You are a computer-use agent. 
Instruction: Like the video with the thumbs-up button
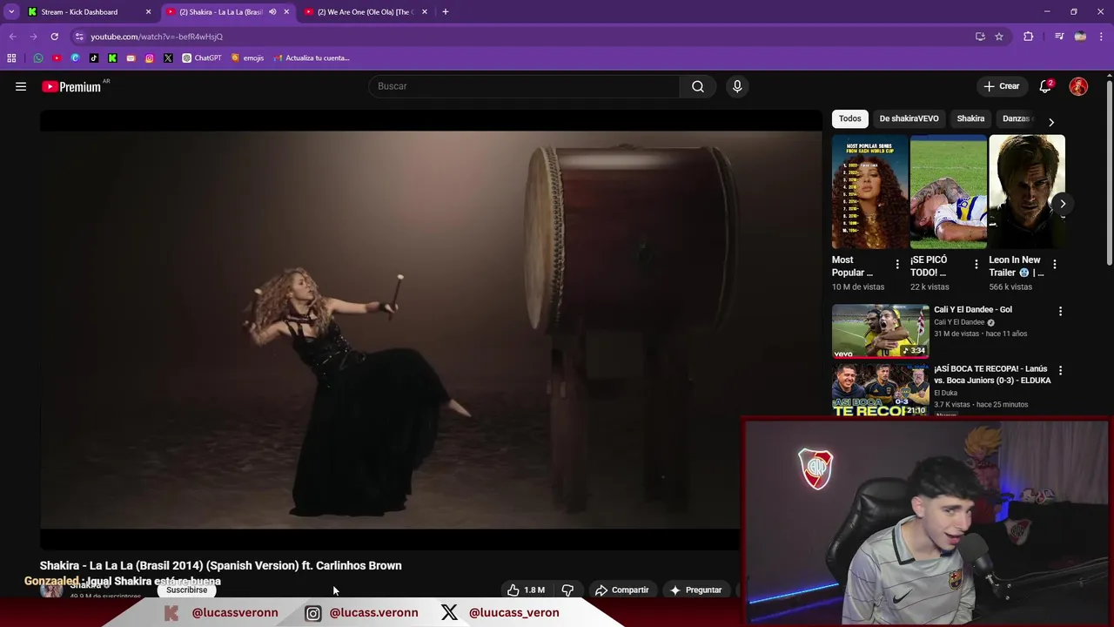pos(527,590)
